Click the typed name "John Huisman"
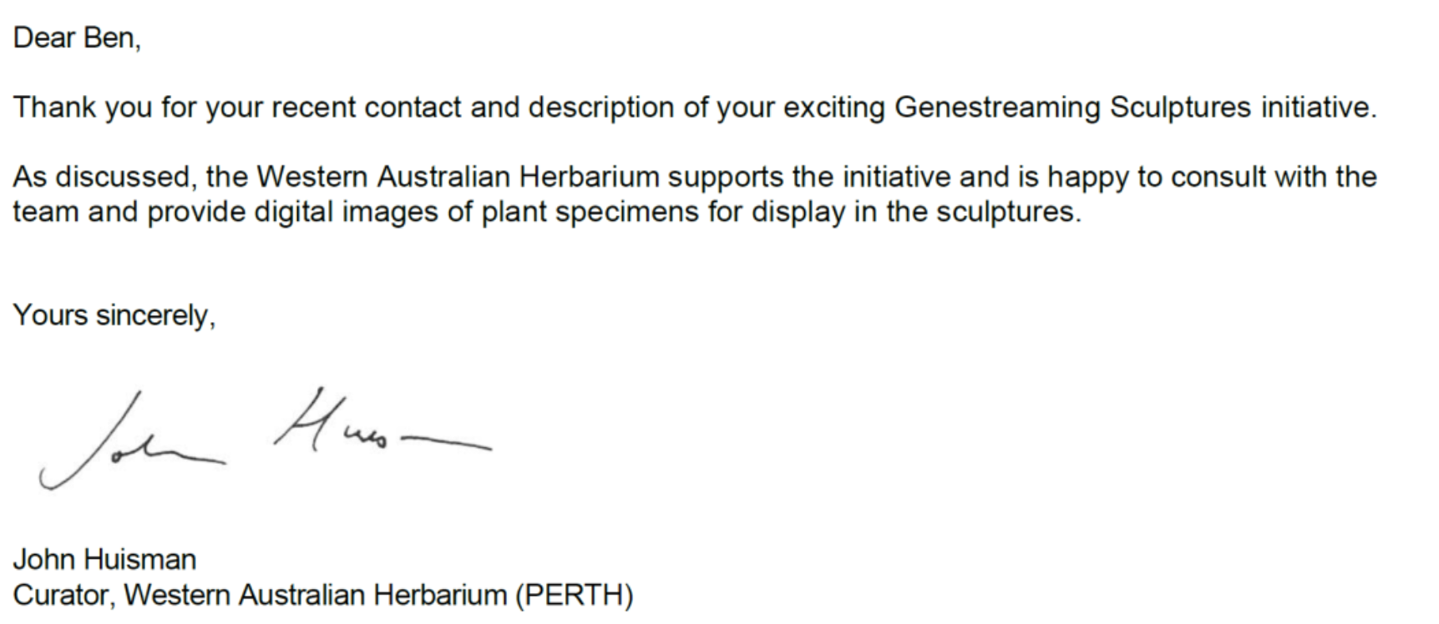The image size is (1439, 624). click(x=104, y=560)
